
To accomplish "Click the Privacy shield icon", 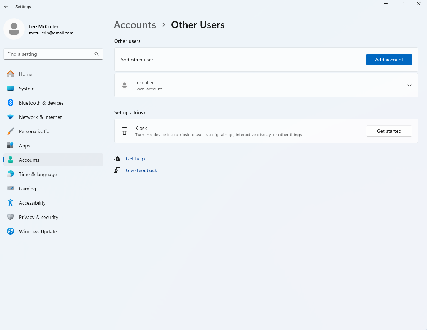I will coord(10,217).
